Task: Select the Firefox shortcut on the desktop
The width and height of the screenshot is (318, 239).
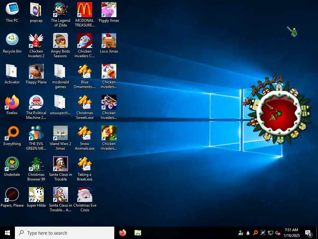Action: click(x=12, y=105)
